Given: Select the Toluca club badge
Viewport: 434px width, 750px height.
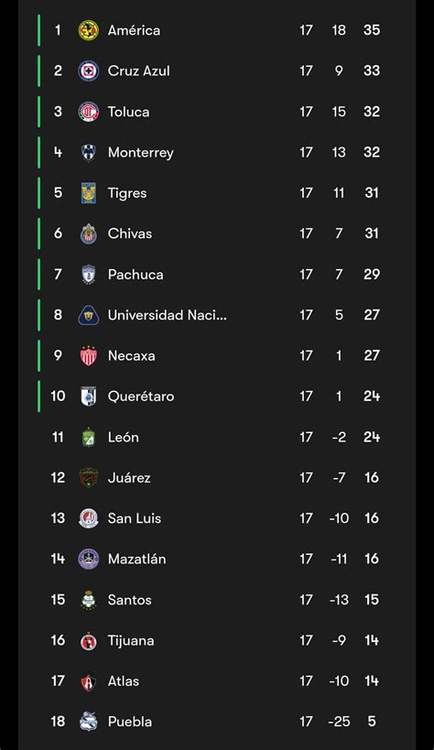Looking at the screenshot, I should pyautogui.click(x=89, y=112).
